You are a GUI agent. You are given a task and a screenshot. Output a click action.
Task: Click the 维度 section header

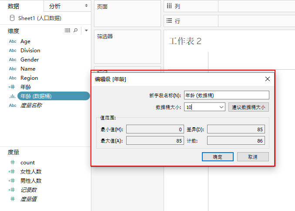[x=13, y=31]
